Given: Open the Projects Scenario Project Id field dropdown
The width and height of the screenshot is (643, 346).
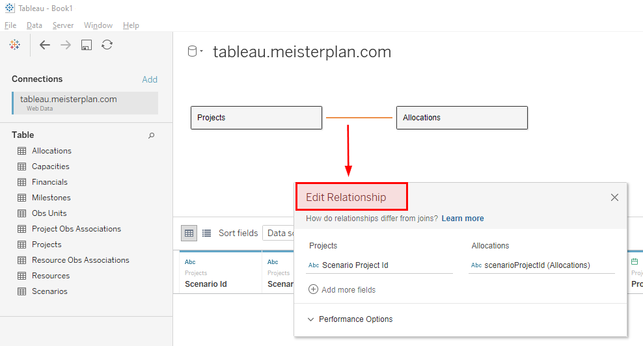Looking at the screenshot, I should [x=379, y=265].
